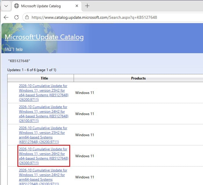Open 26H2 x64-based update (26300.9711) link
The image size is (203, 185).
(x=43, y=156)
